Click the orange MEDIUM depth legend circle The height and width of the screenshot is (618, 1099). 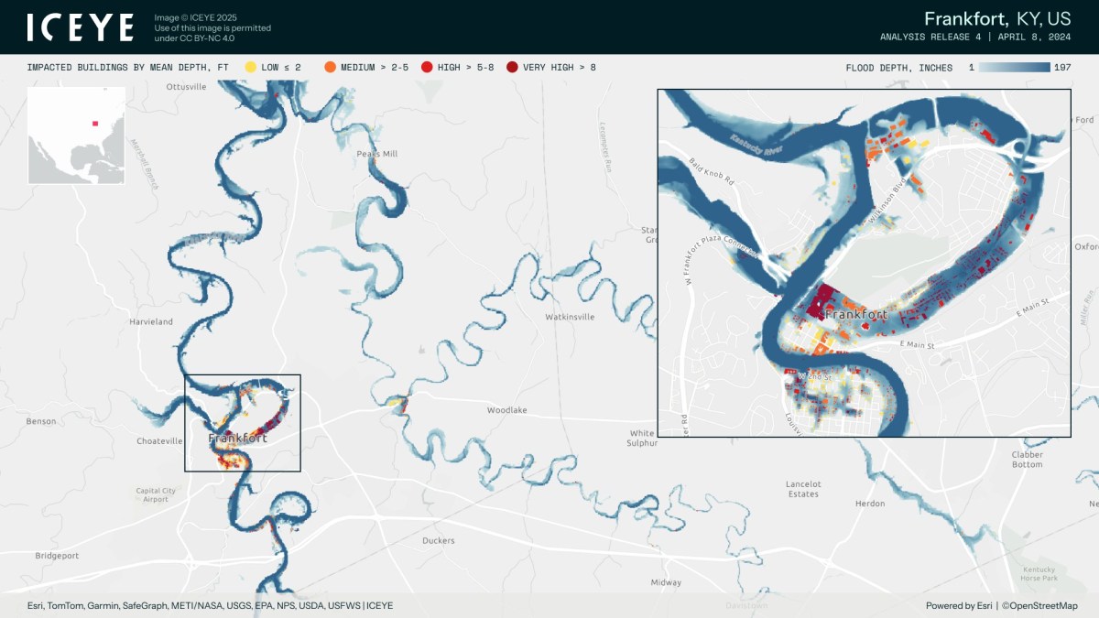click(330, 68)
